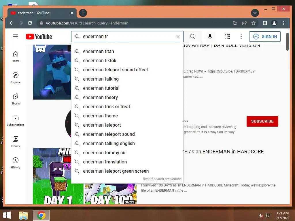Select the enderman tutorial suggestion
This screenshot has width=295, height=221.
[x=127, y=88]
